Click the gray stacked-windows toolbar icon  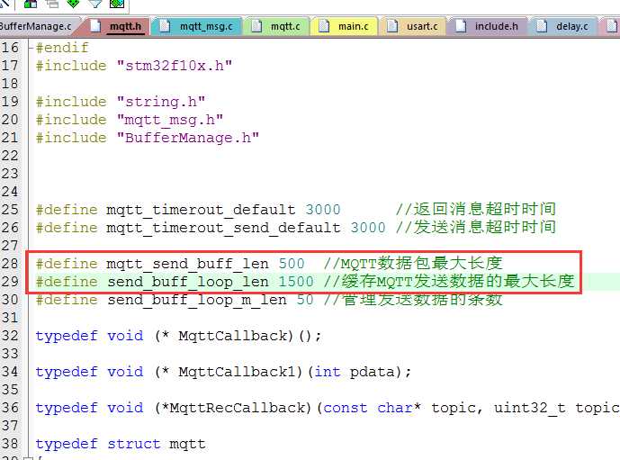[x=52, y=4]
